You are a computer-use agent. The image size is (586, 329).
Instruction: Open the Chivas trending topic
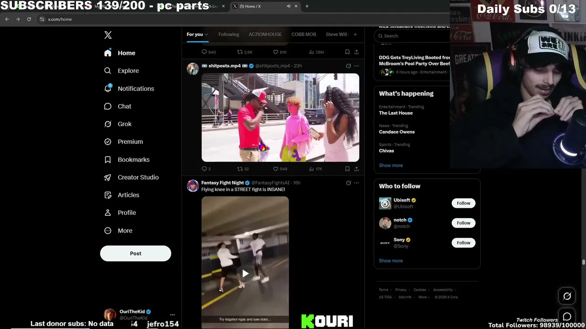tap(386, 151)
